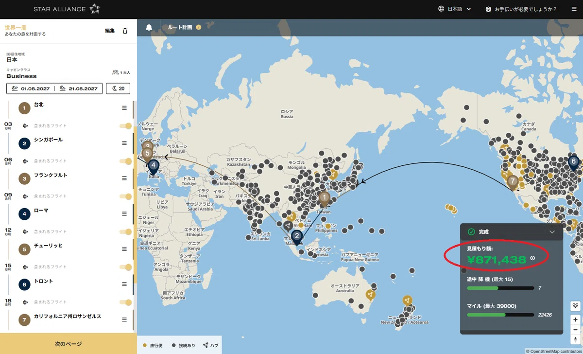Delete the itinerary with the trash icon

(125, 31)
